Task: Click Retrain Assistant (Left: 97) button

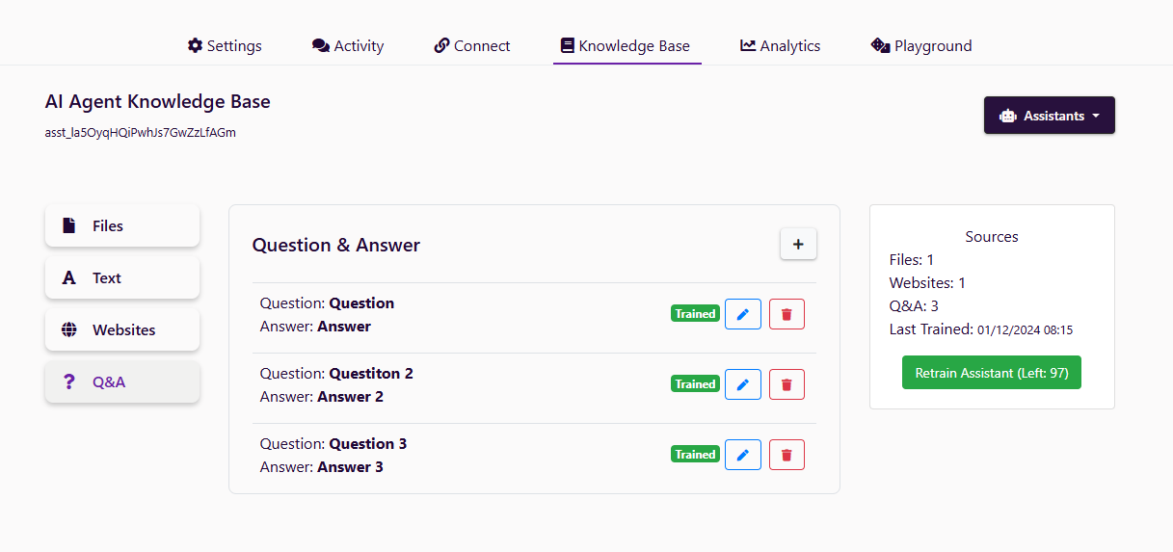Action: coord(992,373)
